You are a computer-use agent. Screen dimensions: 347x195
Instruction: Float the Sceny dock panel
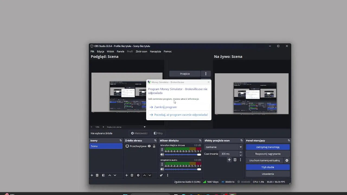coord(121,141)
